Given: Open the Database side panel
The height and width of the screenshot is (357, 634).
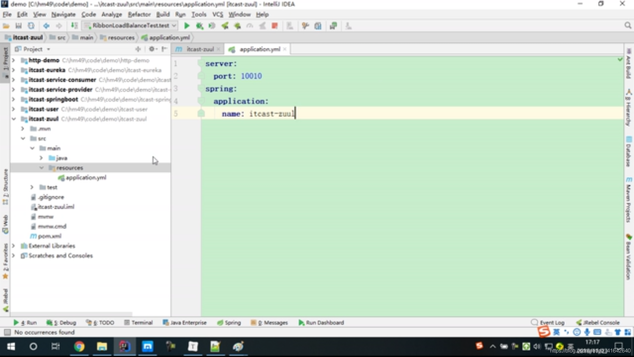Looking at the screenshot, I should point(628,152).
